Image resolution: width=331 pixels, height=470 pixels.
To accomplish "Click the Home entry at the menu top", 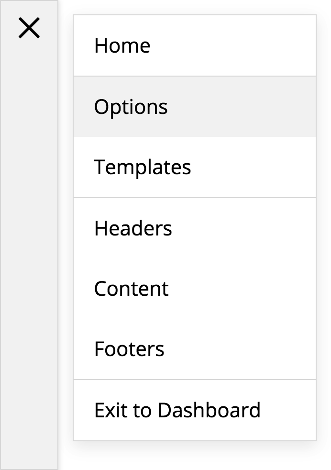I will pyautogui.click(x=122, y=46).
